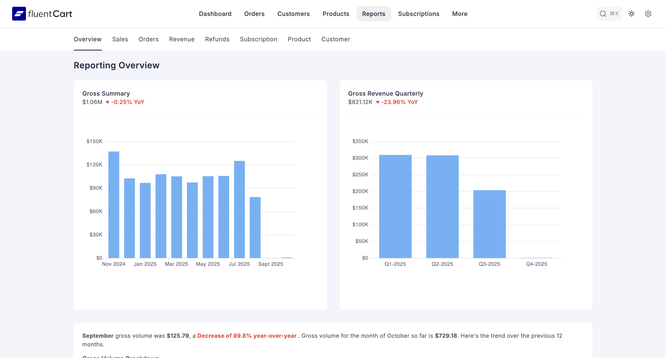Expand the More navigation menu
The width and height of the screenshot is (666, 358).
tap(460, 14)
